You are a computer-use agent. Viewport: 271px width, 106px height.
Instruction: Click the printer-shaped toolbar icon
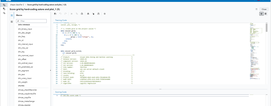click(98, 14)
